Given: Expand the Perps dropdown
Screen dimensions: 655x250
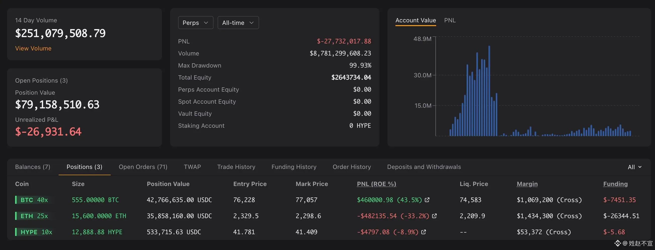Looking at the screenshot, I should coord(195,23).
